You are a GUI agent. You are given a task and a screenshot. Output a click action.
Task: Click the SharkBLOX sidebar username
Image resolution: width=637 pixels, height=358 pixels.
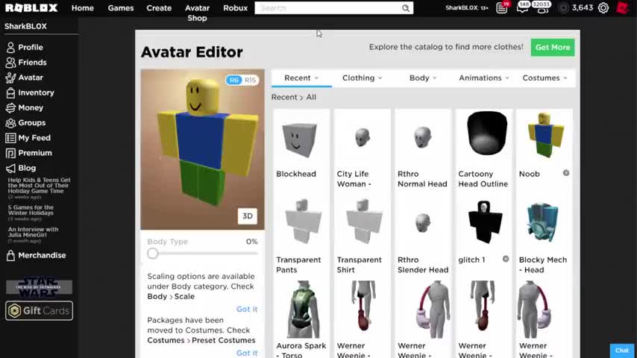[x=25, y=26]
